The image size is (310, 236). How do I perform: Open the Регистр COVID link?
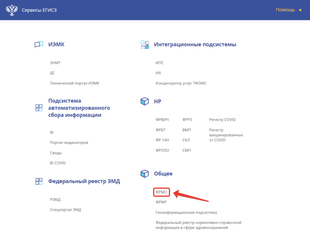[x=222, y=120]
